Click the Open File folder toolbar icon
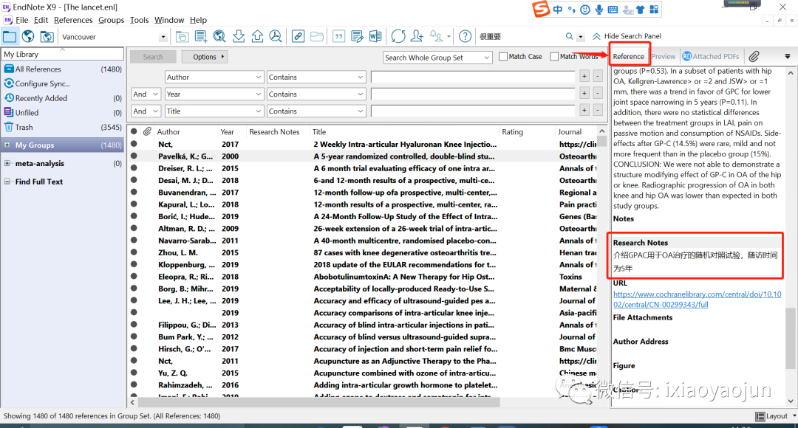This screenshot has width=798, height=428. tap(316, 37)
